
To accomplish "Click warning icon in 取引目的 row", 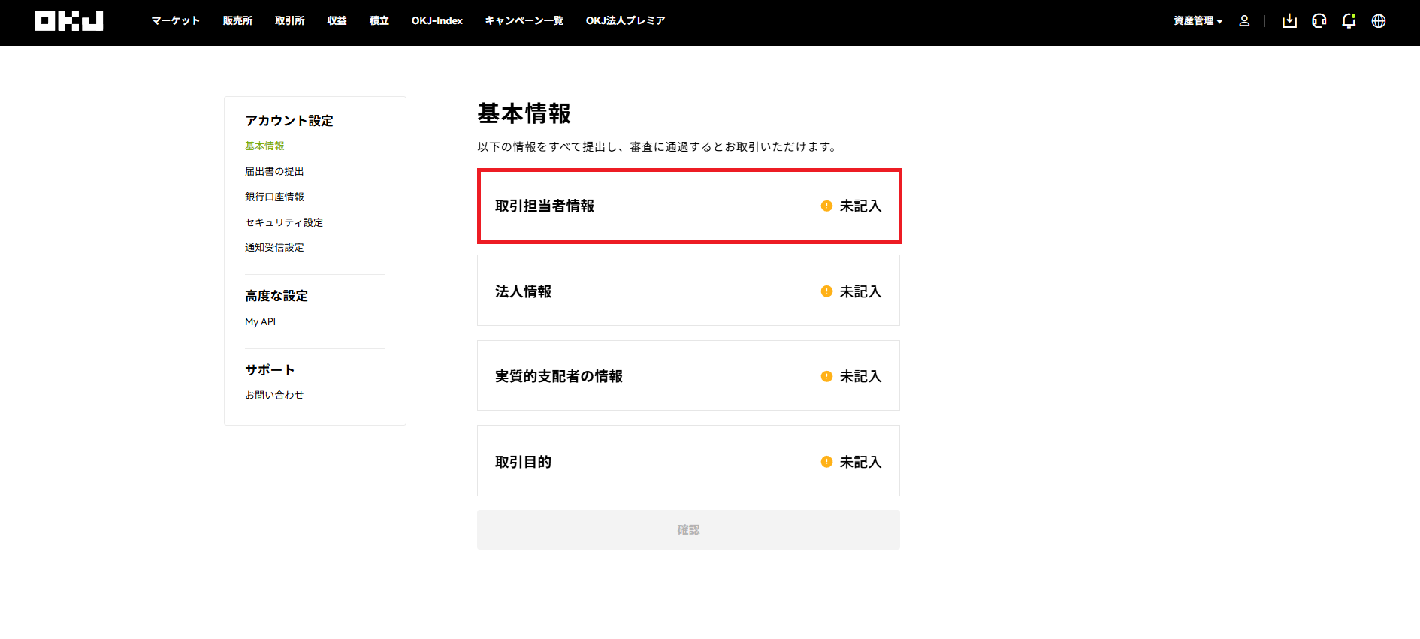I will (826, 462).
